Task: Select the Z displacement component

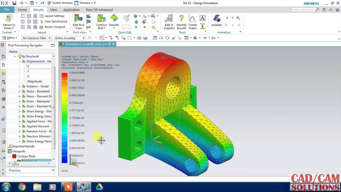Action: (x=28, y=76)
